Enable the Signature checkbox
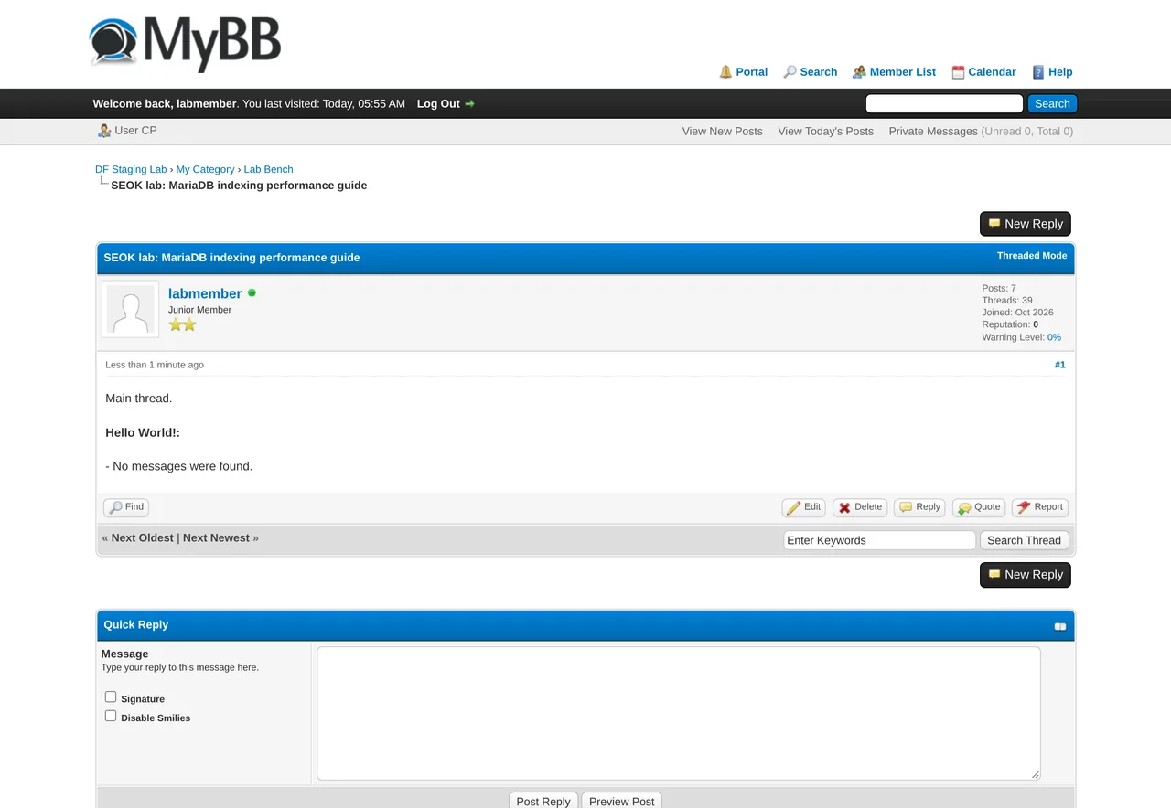 [x=111, y=696]
